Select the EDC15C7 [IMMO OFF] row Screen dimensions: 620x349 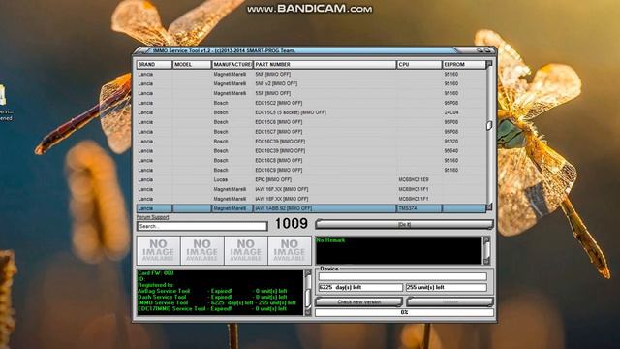[x=311, y=132]
